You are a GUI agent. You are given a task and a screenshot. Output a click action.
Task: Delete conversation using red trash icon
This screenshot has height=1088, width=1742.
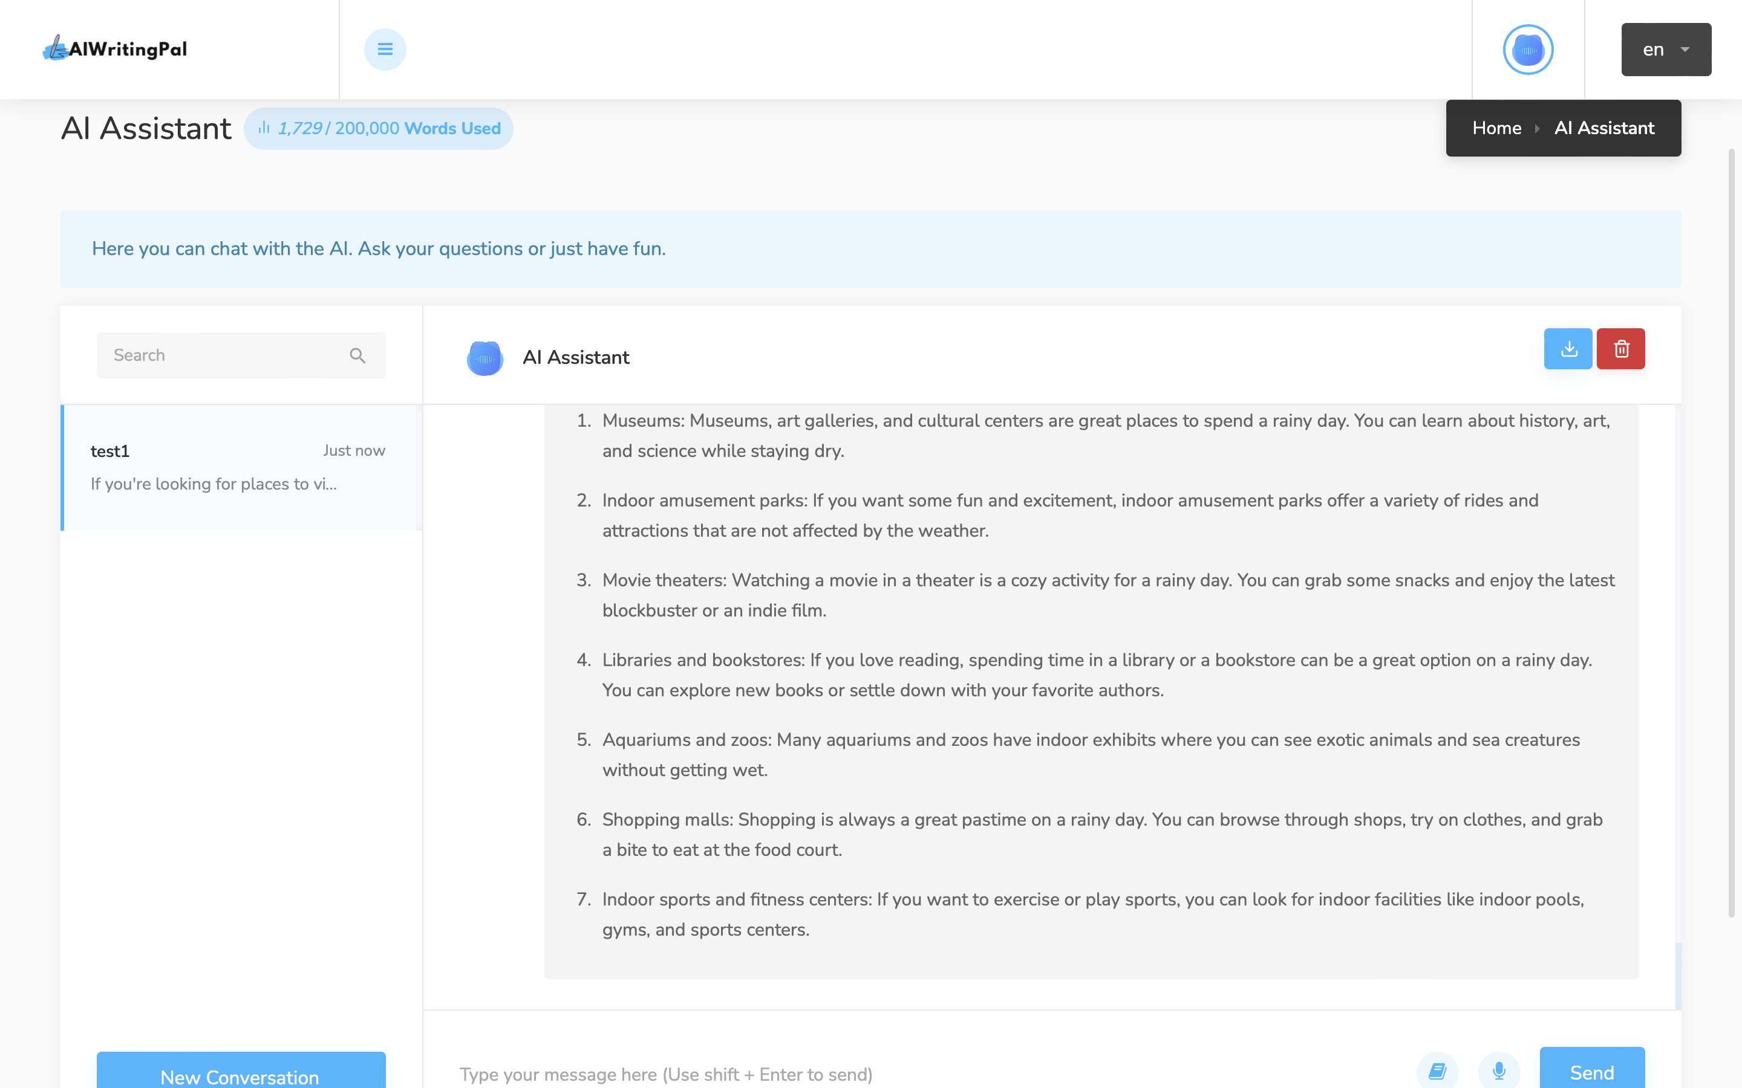point(1620,349)
